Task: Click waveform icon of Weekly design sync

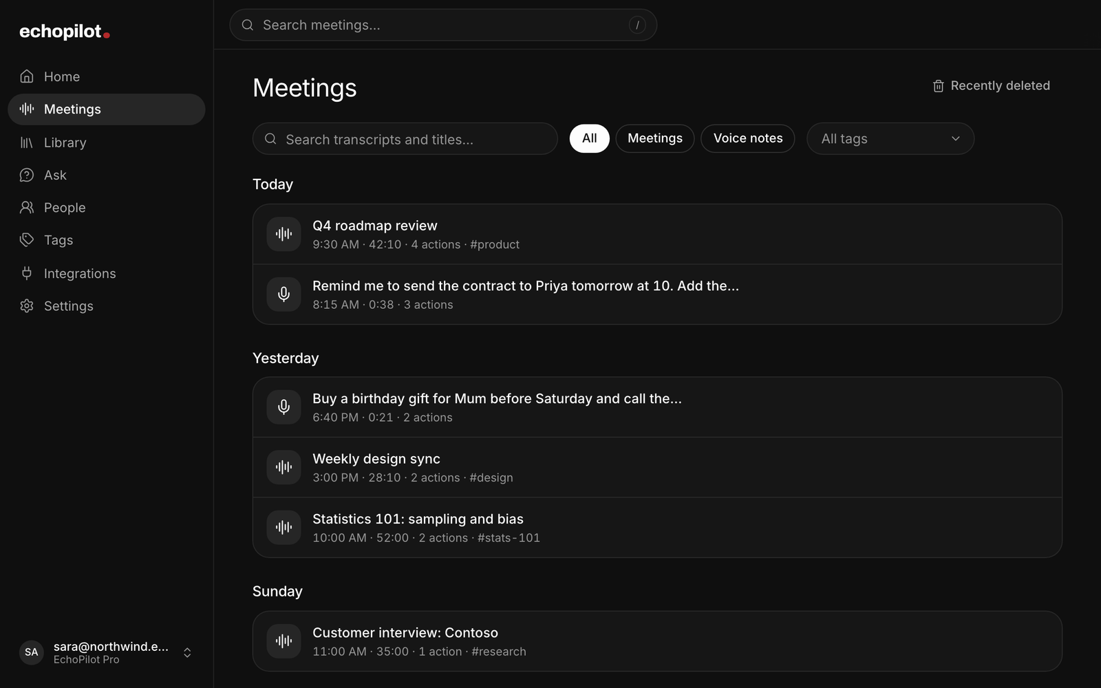Action: (x=284, y=467)
